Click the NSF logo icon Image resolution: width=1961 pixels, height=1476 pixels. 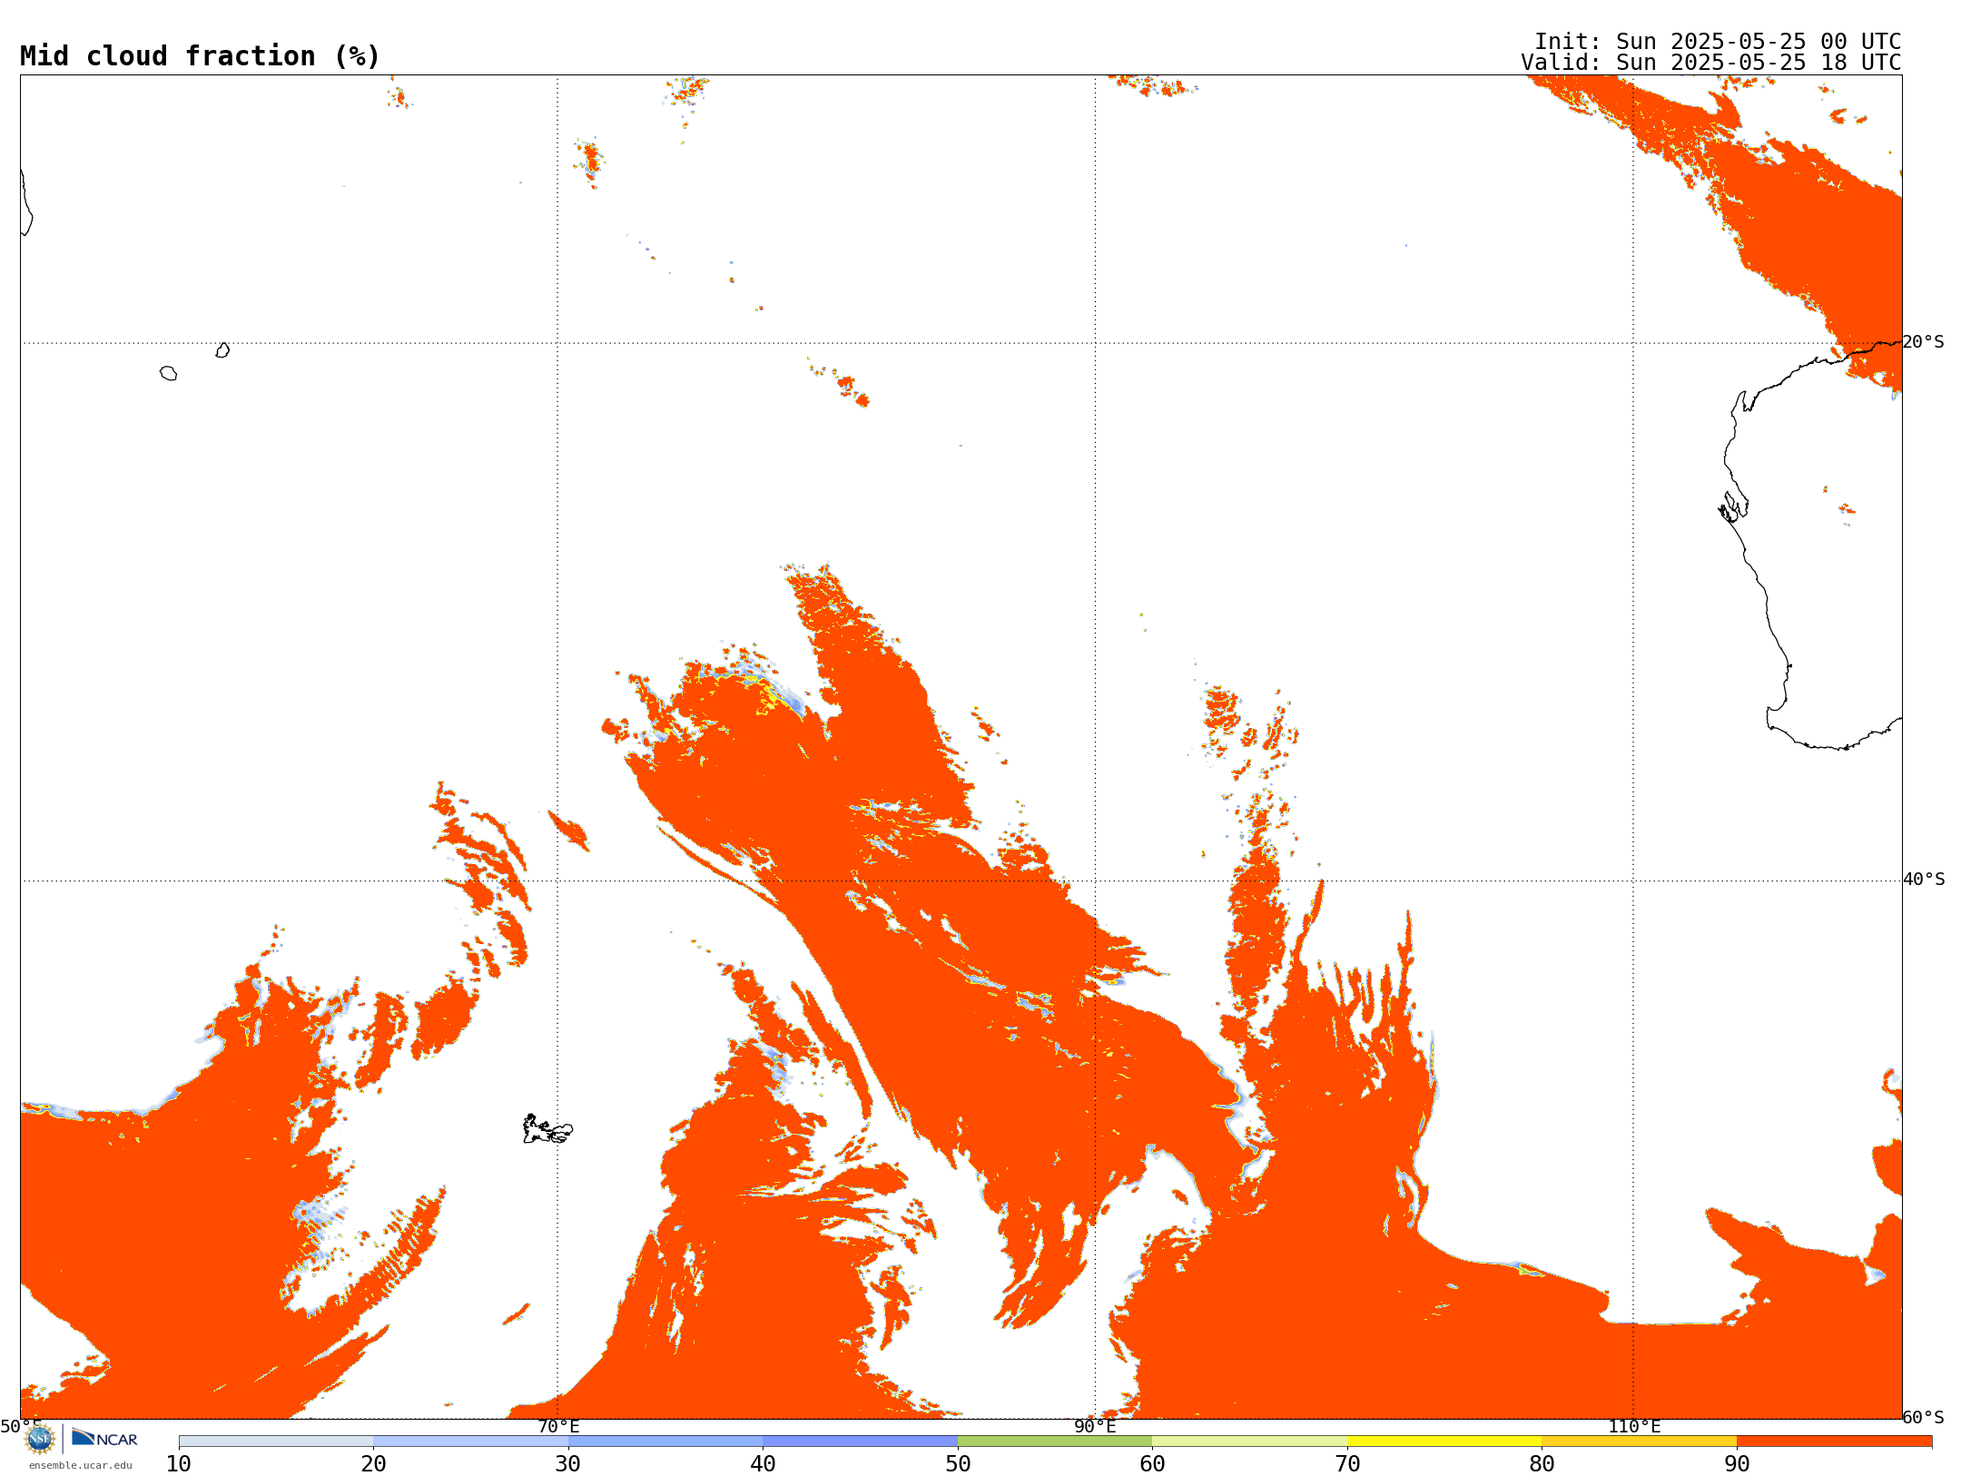pyautogui.click(x=40, y=1439)
